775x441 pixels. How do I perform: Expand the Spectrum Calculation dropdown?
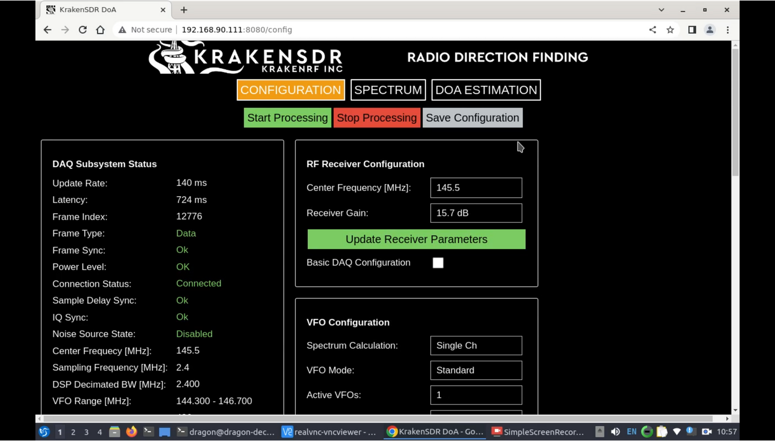[x=476, y=346]
